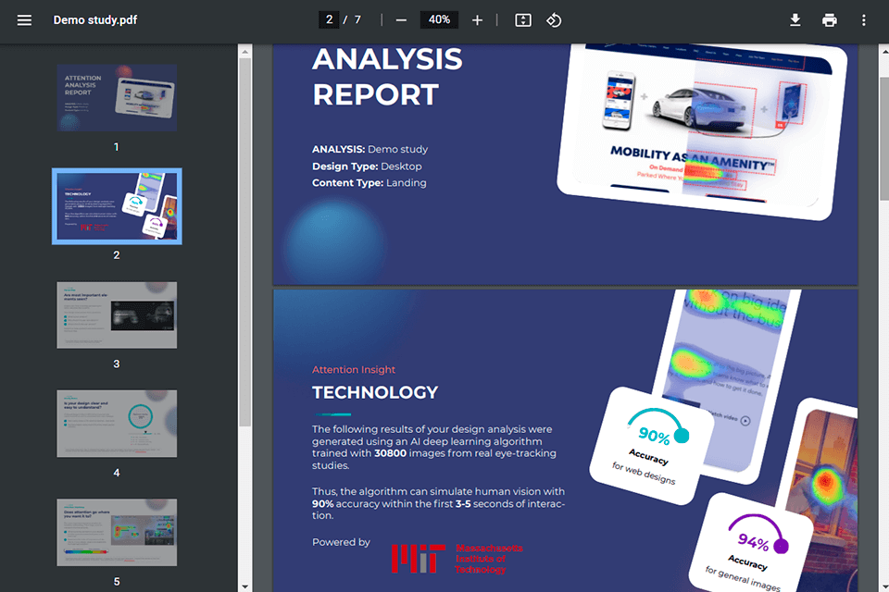This screenshot has height=592, width=889.
Task: Open the page 3 thumbnail
Action: point(117,315)
